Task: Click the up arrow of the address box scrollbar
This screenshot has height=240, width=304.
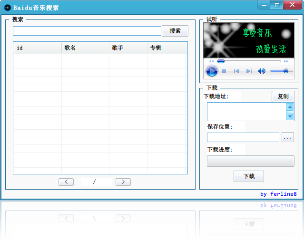Action: pyautogui.click(x=290, y=107)
